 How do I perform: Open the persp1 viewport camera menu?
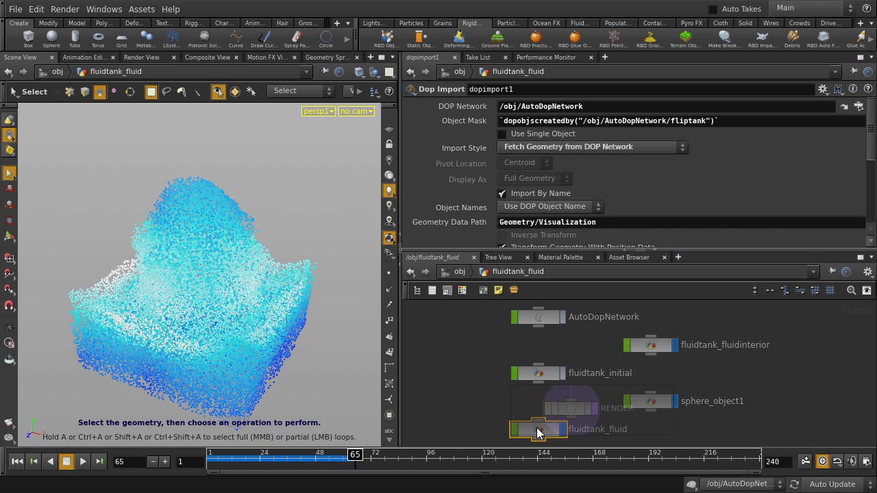click(x=318, y=112)
